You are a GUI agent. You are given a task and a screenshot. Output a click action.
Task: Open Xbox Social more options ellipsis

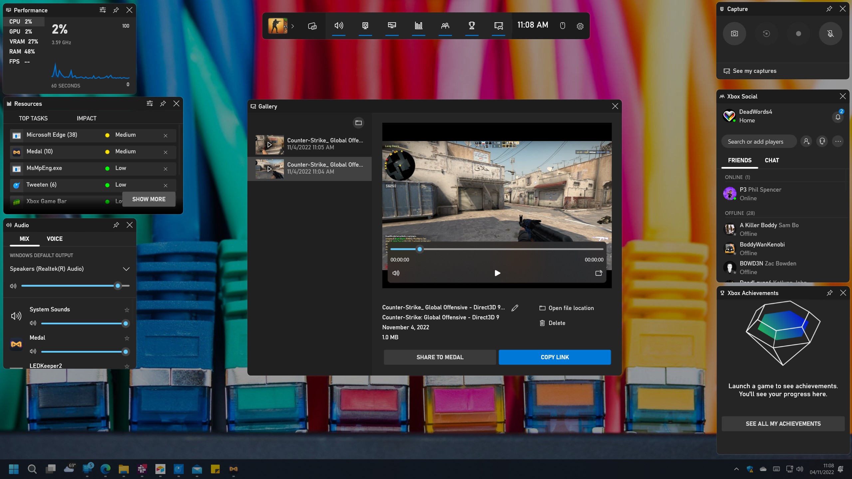[x=838, y=142]
